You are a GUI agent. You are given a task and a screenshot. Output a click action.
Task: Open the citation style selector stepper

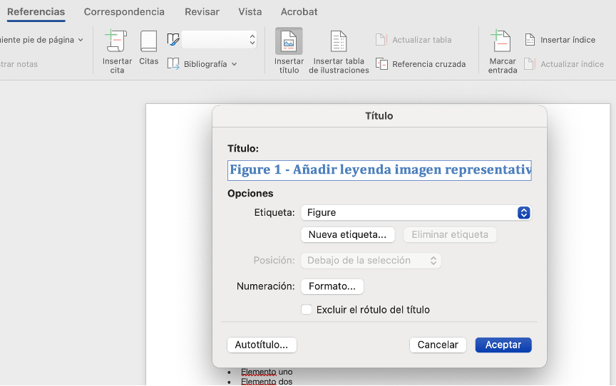pos(252,40)
